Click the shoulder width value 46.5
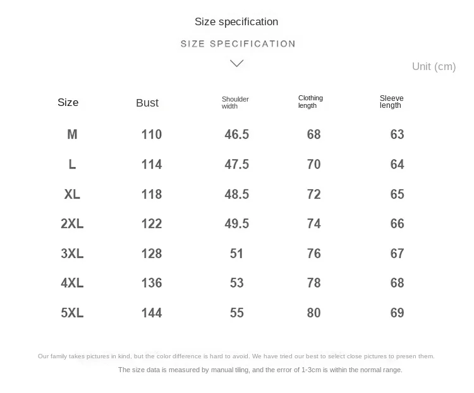Image resolution: width=474 pixels, height=393 pixels. [x=237, y=134]
